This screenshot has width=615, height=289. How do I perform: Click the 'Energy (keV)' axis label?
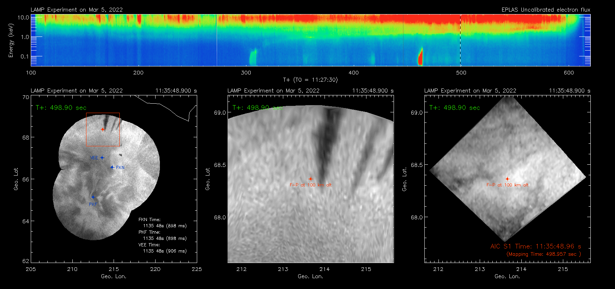tap(11, 40)
